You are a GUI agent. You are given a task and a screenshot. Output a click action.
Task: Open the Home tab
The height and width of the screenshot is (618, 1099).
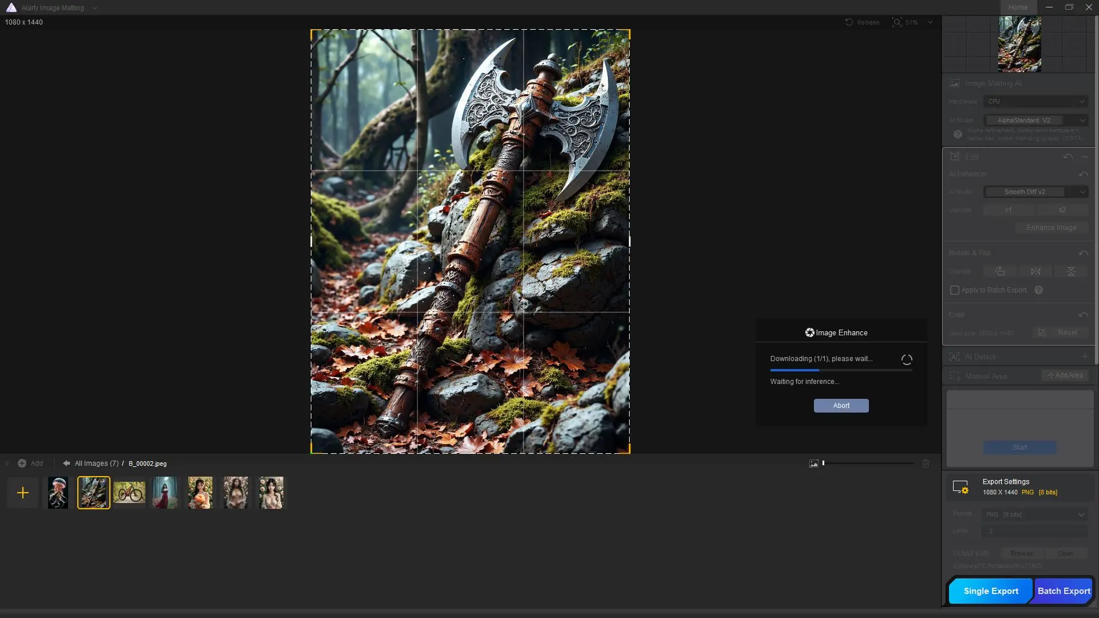(x=1018, y=7)
